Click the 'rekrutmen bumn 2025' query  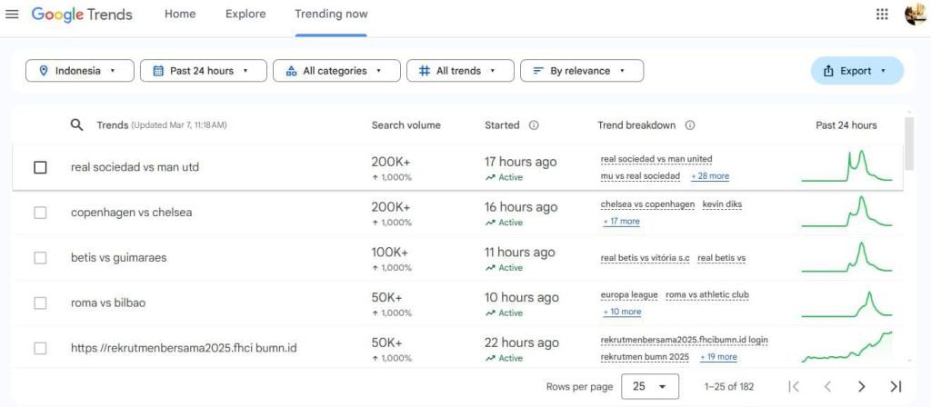click(x=645, y=356)
